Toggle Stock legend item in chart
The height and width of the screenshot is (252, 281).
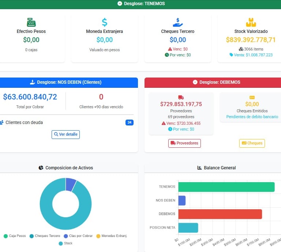point(65,243)
